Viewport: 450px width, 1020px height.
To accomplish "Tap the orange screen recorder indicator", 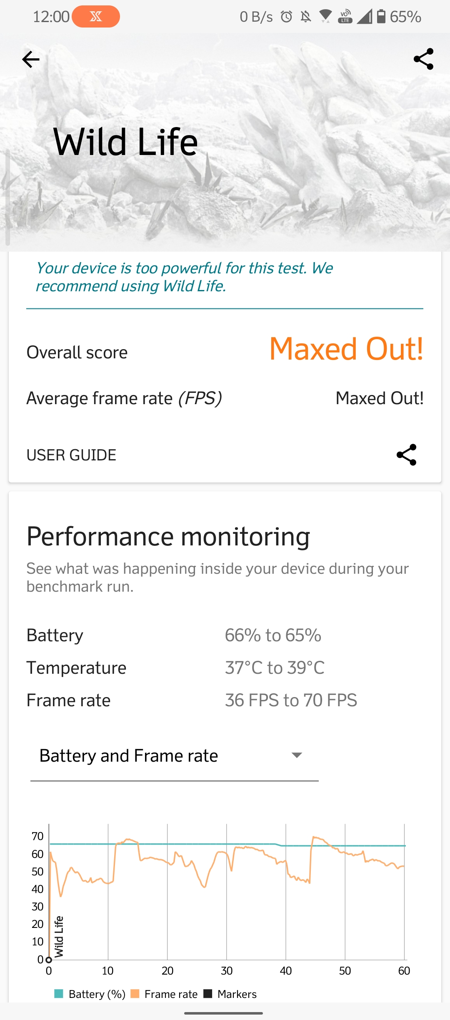I will 96,17.
